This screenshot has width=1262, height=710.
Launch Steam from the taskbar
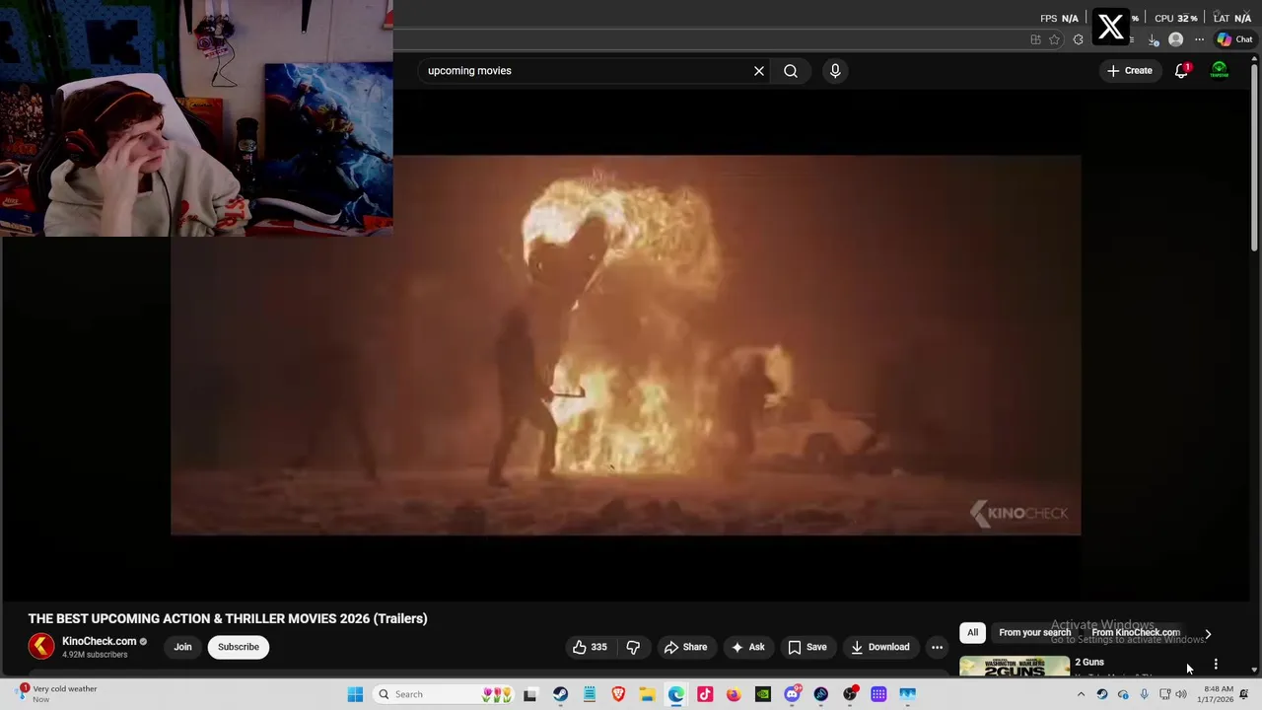click(x=560, y=694)
